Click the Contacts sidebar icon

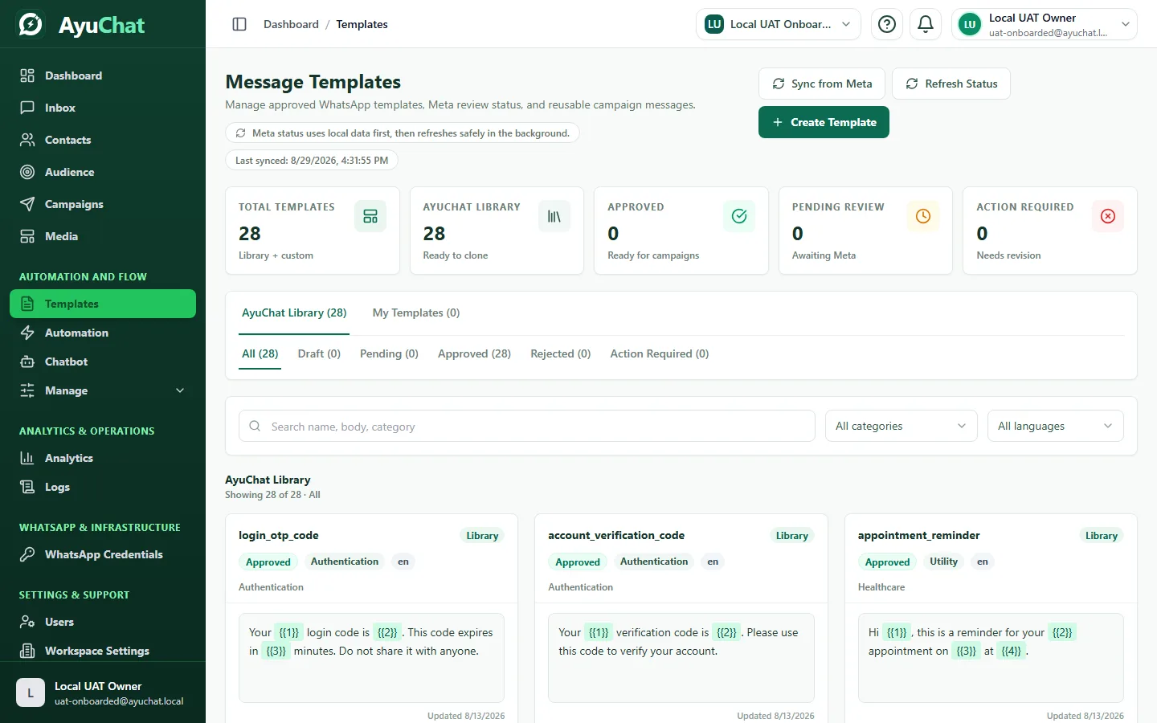coord(27,140)
